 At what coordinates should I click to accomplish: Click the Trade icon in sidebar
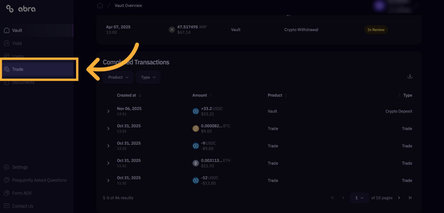pyautogui.click(x=6, y=69)
